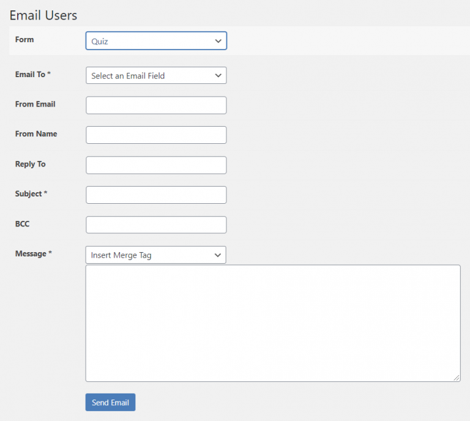Image resolution: width=470 pixels, height=421 pixels.
Task: Expand the Insert Merge Tag dropdown
Action: (x=156, y=255)
